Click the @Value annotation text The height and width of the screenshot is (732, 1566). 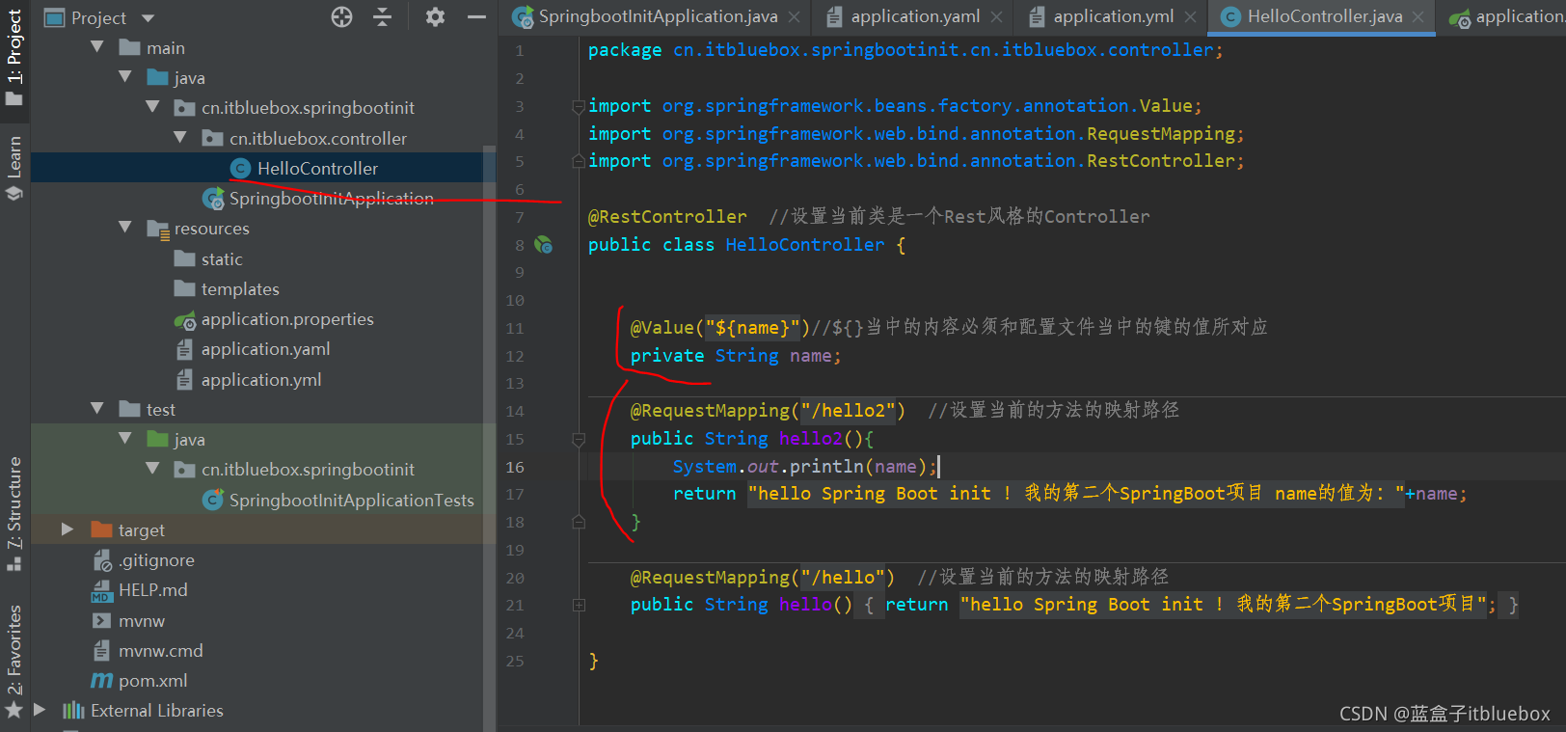661,328
